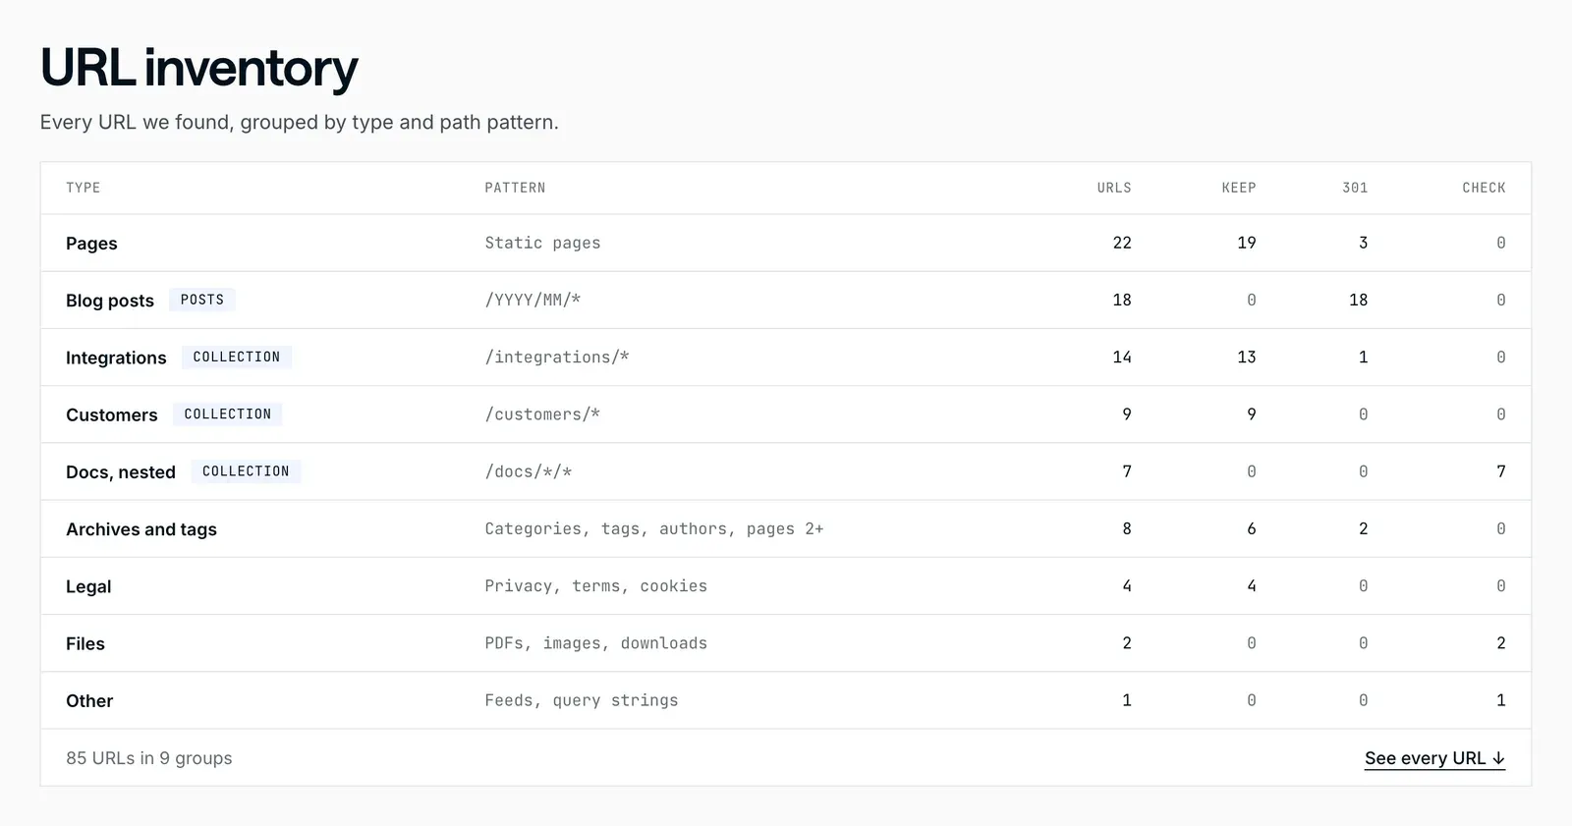The width and height of the screenshot is (1572, 826).
Task: Click the /docs/*/* pattern cell
Action: click(529, 471)
